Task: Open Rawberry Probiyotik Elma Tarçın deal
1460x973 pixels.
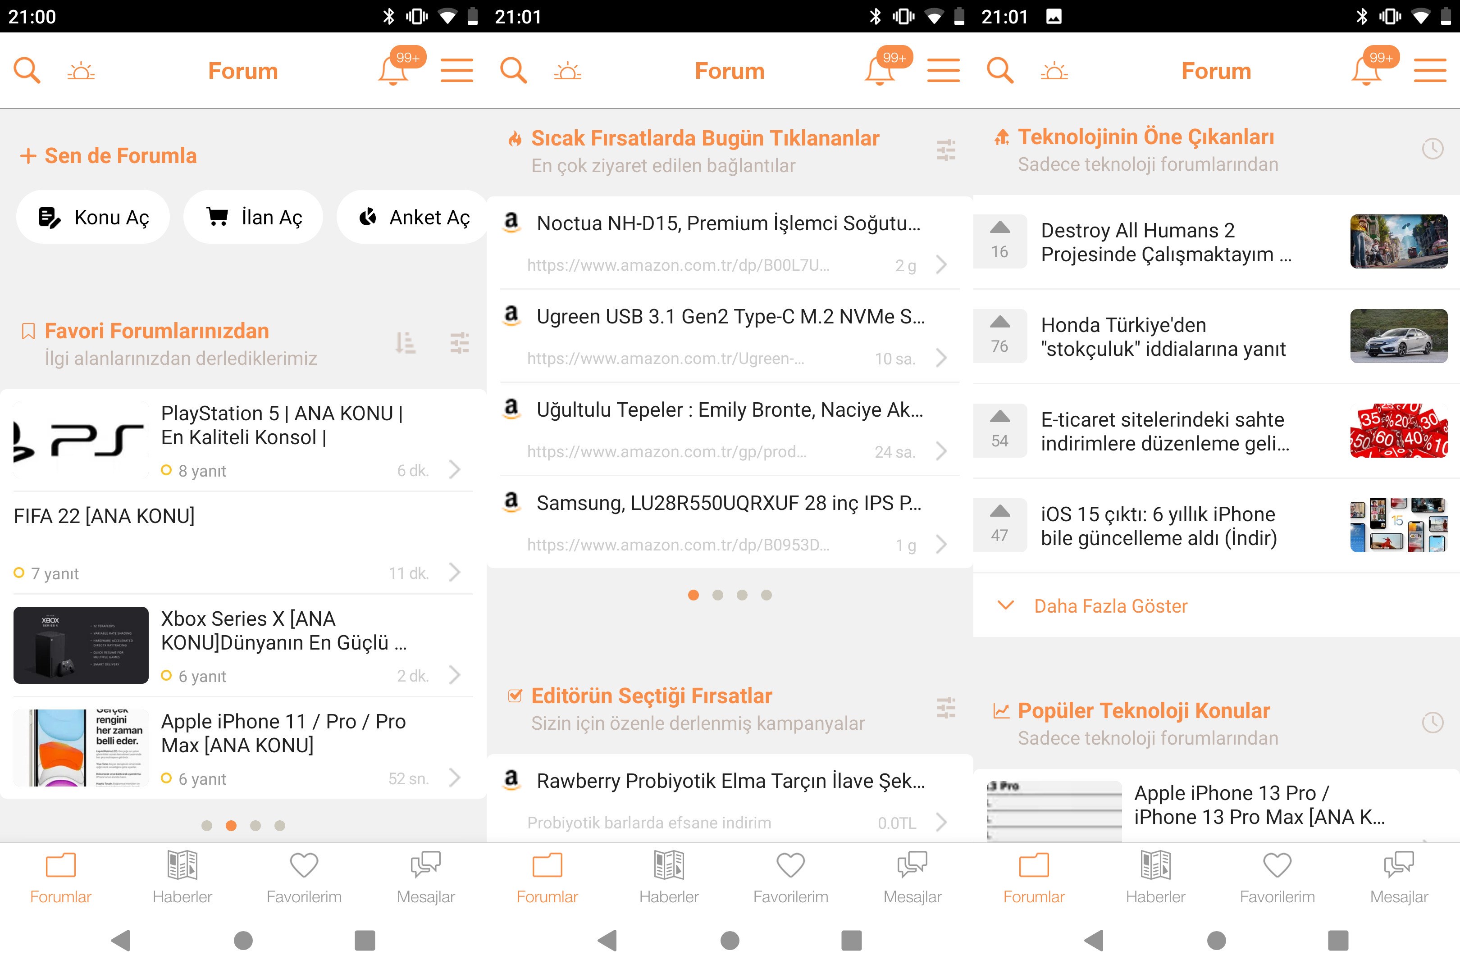Action: 730,799
